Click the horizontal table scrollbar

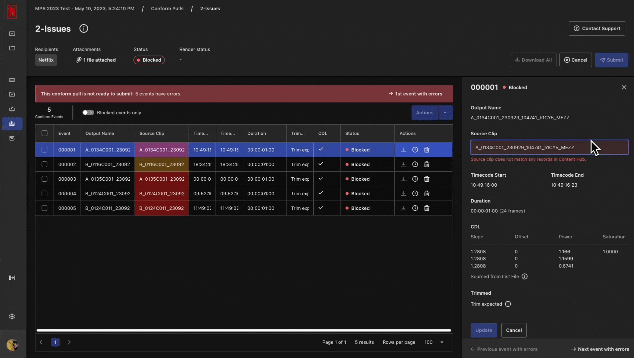coord(244,330)
